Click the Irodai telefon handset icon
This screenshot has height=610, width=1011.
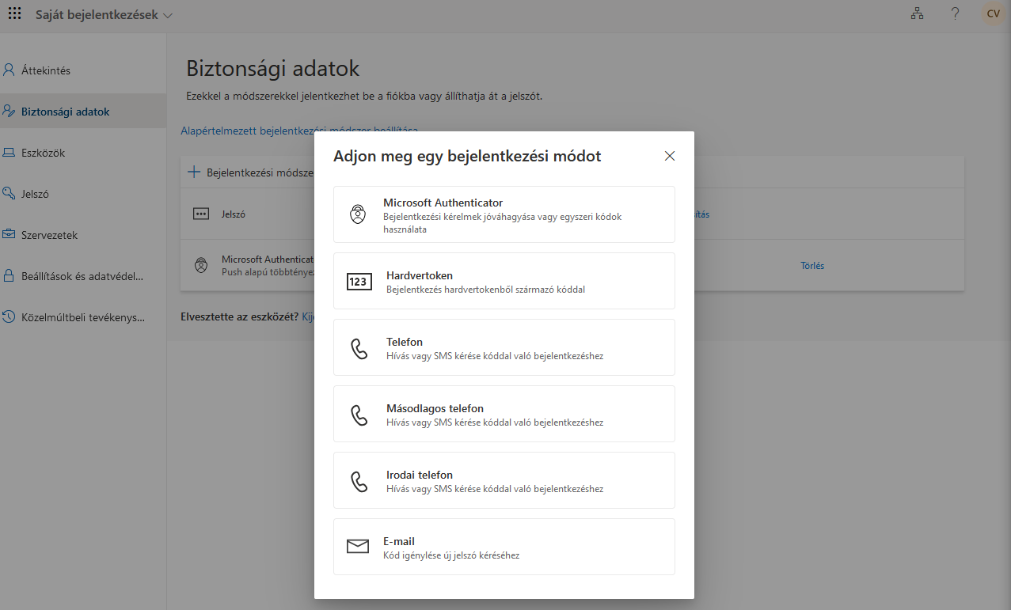[x=359, y=482]
